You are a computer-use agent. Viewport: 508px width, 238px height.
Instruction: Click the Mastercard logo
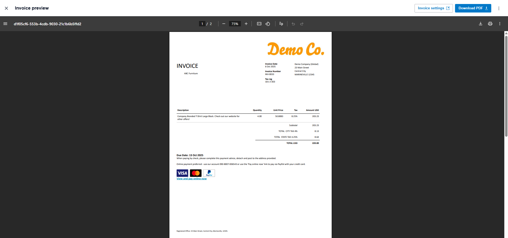click(x=196, y=173)
